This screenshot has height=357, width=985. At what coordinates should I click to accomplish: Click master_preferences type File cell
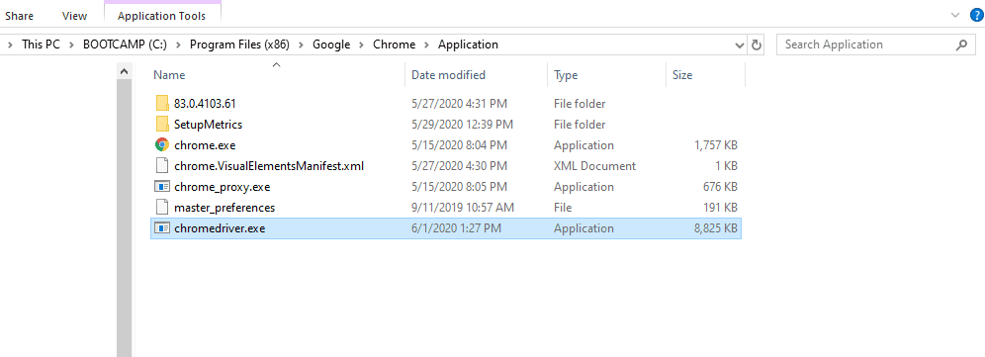[563, 208]
